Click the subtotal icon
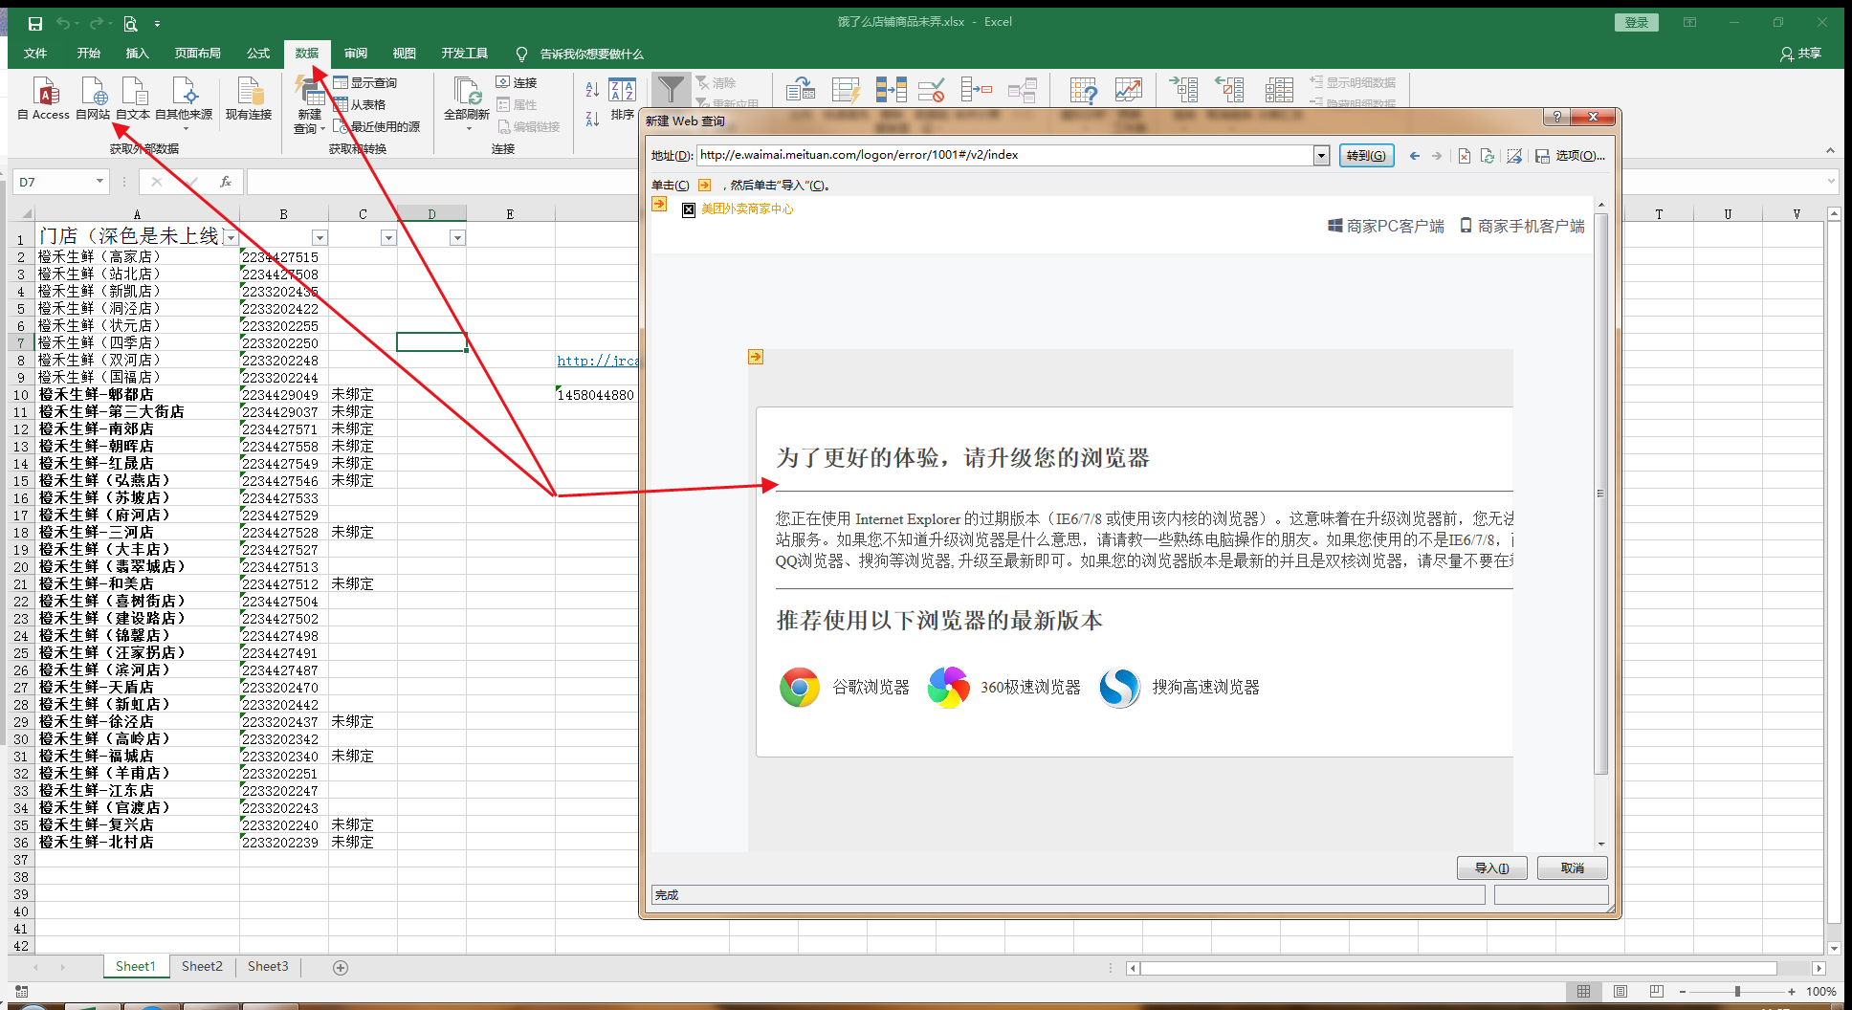This screenshot has width=1852, height=1010. 1279,90
